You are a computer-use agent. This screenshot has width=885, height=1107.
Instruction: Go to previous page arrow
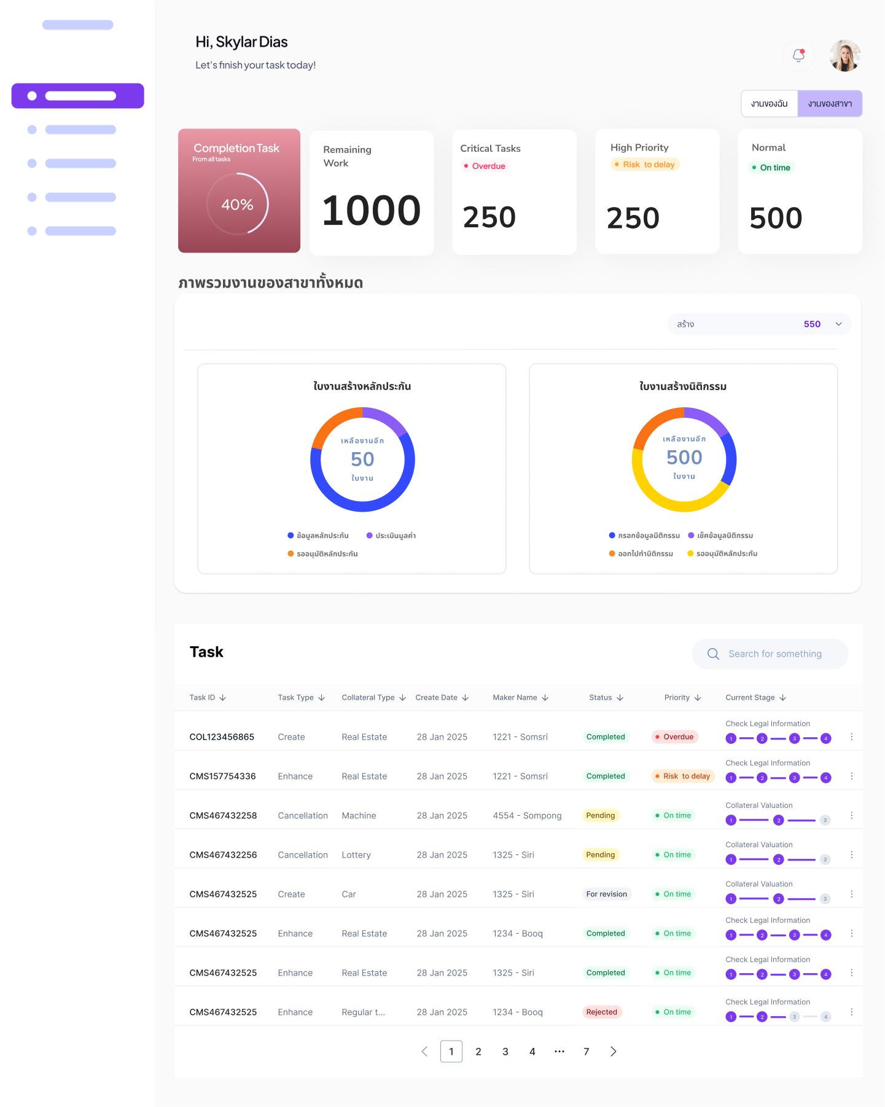pos(424,1051)
